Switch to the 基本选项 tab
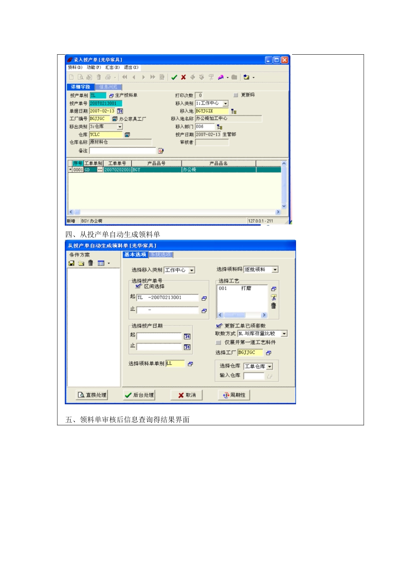Screen dimensions: 416x588 pos(135,255)
